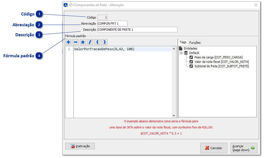Click edit icon beside Subtotal do frete

coord(191,66)
